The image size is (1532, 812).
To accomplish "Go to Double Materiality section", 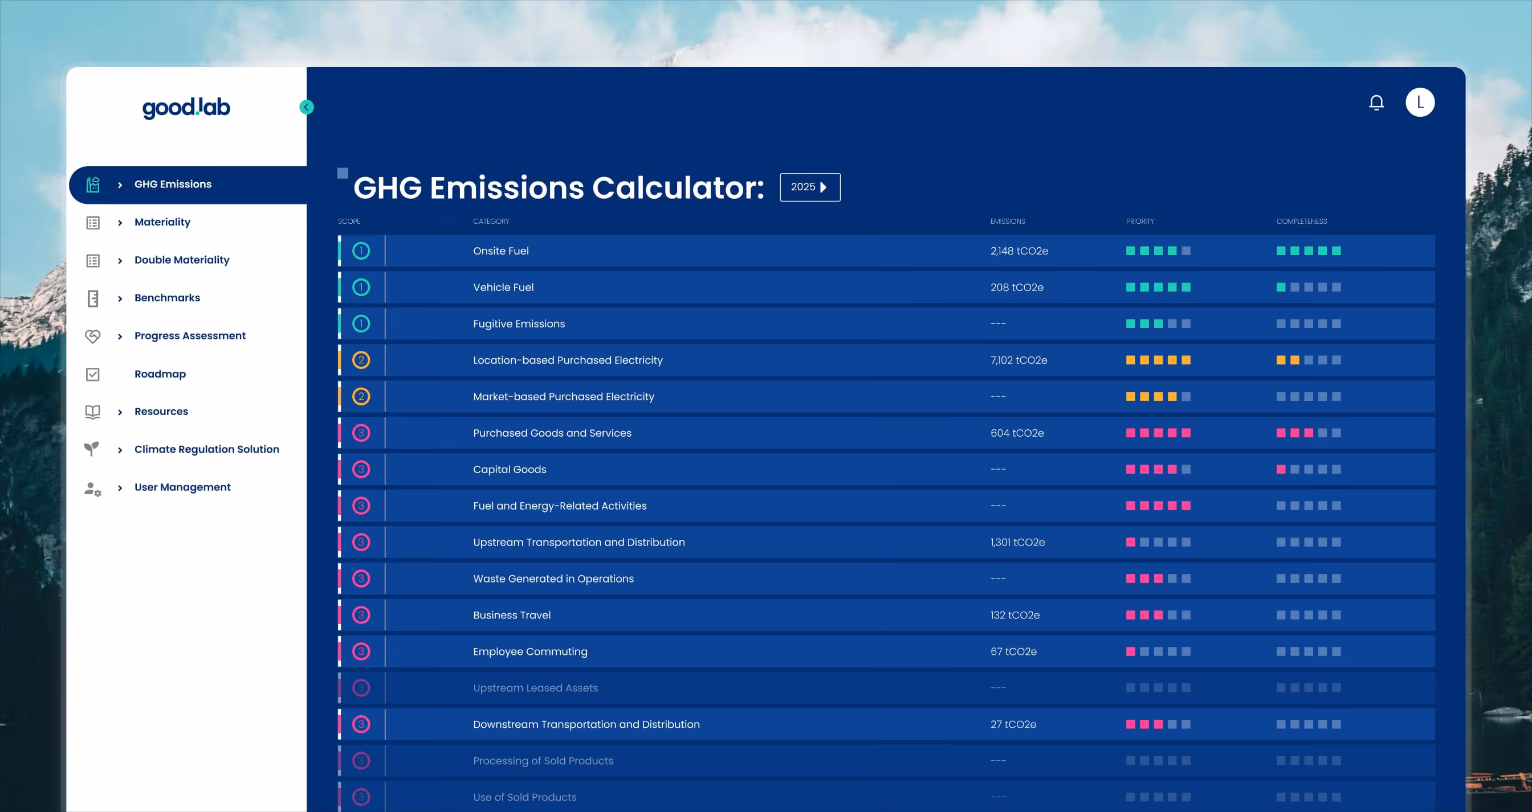I will click(x=182, y=260).
